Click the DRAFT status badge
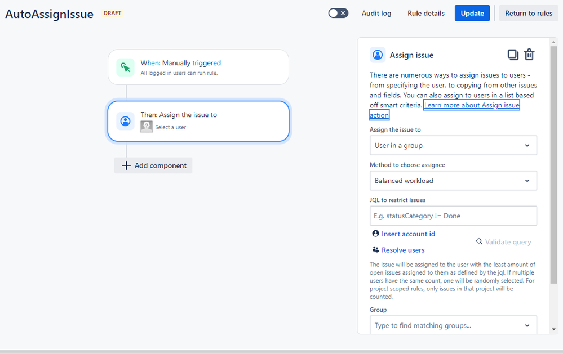The image size is (563, 354). point(112,14)
